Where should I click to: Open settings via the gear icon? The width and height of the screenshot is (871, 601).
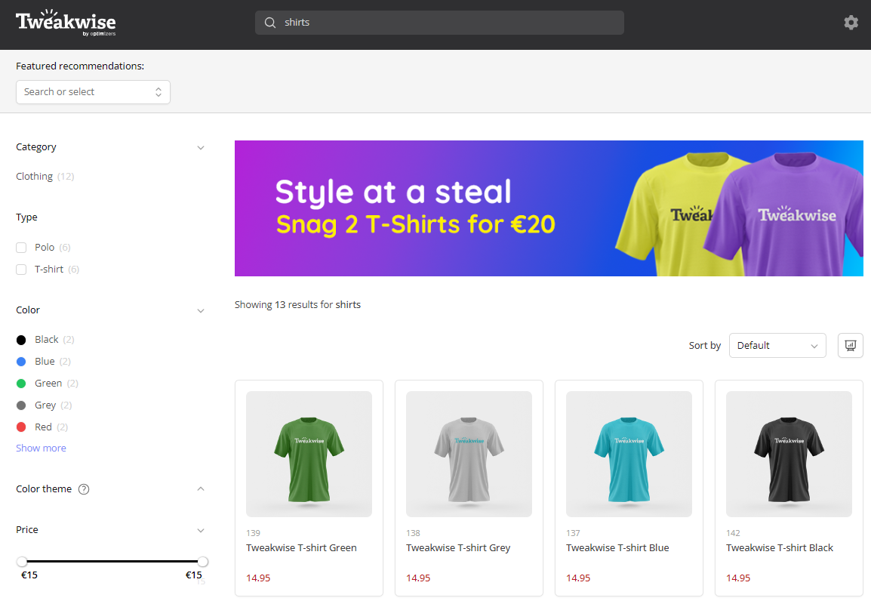coord(851,22)
